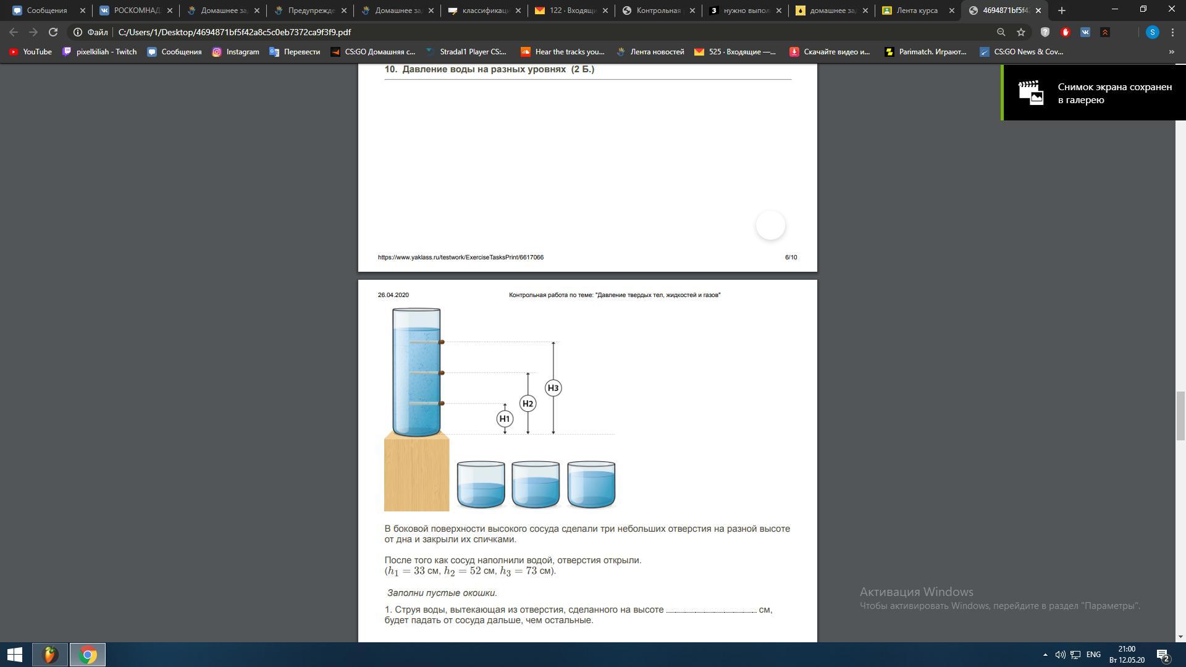The width and height of the screenshot is (1186, 667).
Task: Open the Chrome three-dot menu
Action: click(x=1172, y=32)
